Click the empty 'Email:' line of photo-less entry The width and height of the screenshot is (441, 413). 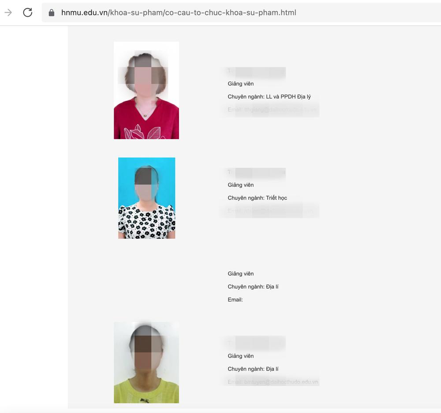click(x=235, y=299)
